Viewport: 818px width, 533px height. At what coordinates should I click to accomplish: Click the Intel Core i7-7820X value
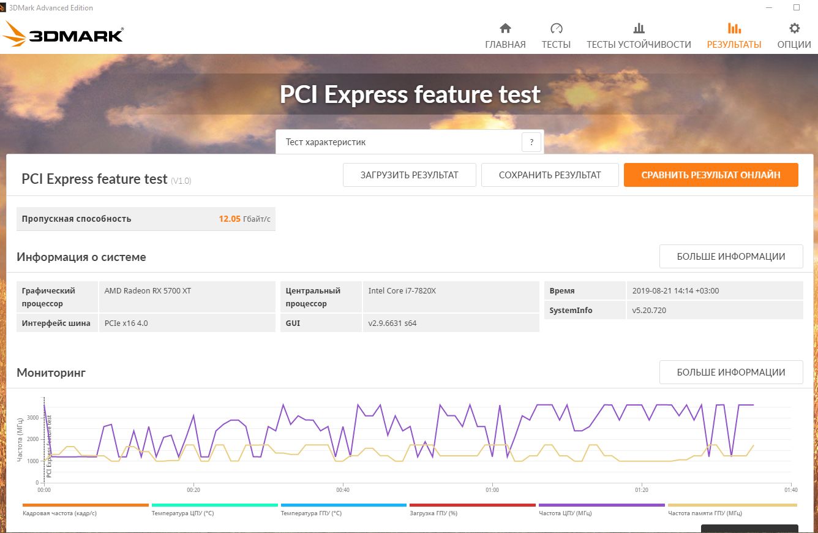click(x=402, y=290)
